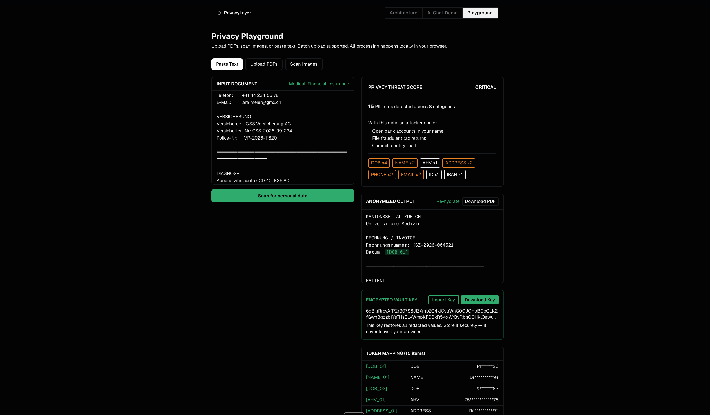Switch to Upload PDFs mode
The height and width of the screenshot is (415, 710).
tap(263, 64)
